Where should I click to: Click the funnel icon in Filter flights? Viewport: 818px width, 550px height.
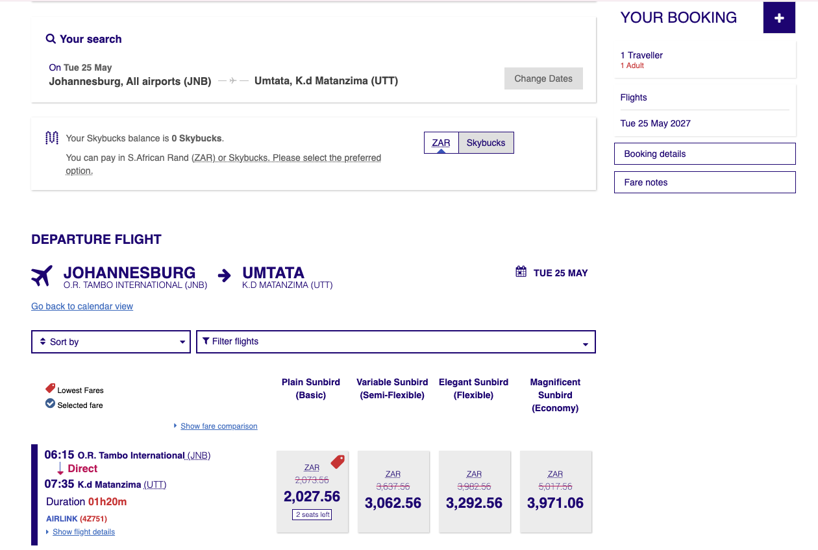tap(206, 341)
